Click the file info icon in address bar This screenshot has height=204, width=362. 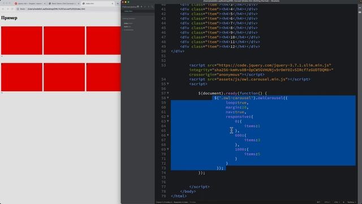pyautogui.click(x=18, y=9)
